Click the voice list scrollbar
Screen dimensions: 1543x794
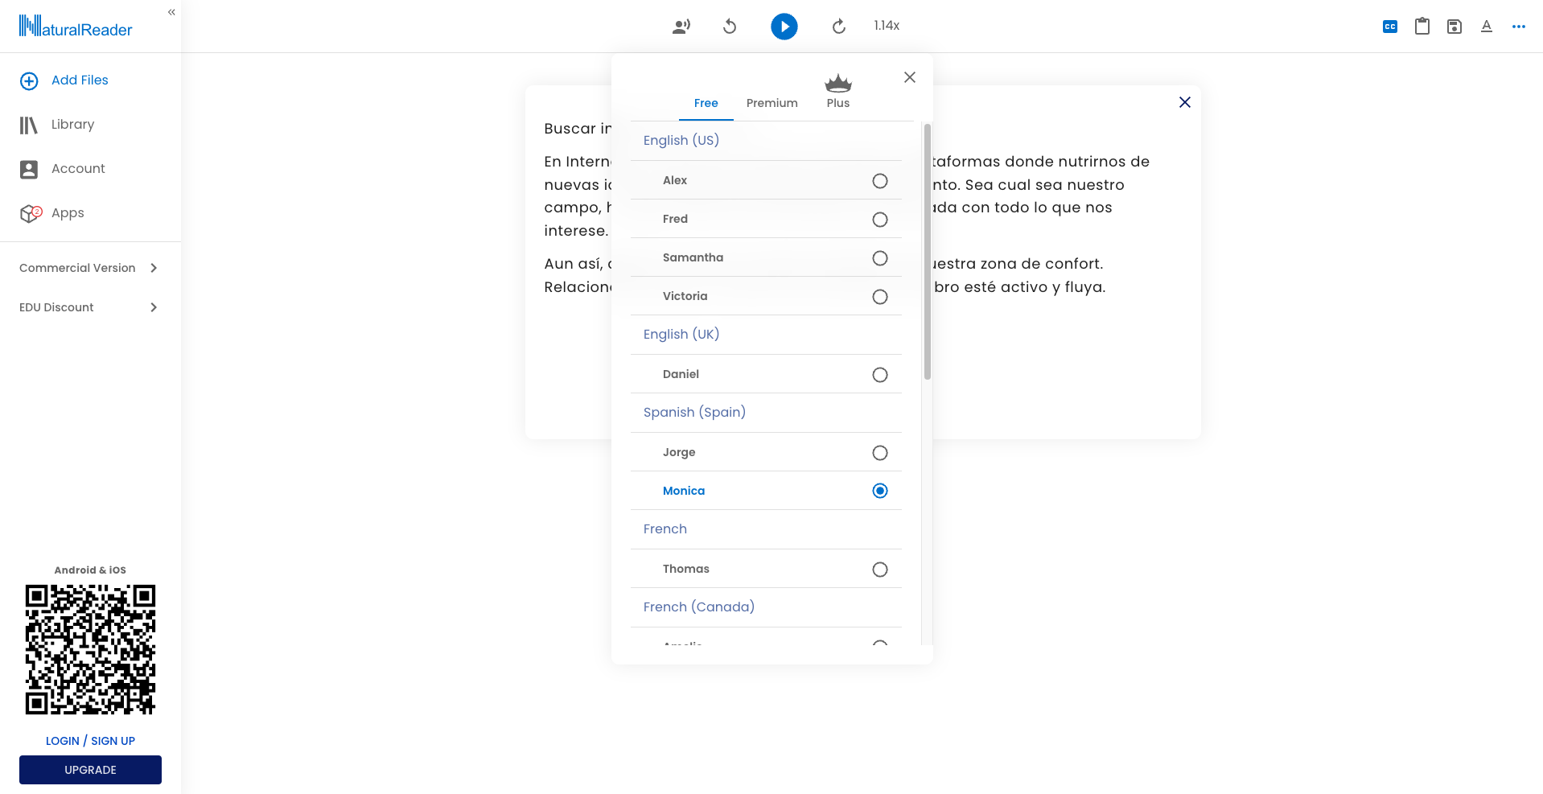pos(928,252)
